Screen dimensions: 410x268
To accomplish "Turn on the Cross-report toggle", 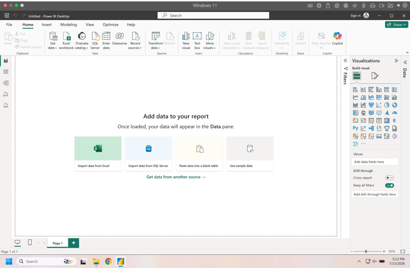I will point(389,178).
